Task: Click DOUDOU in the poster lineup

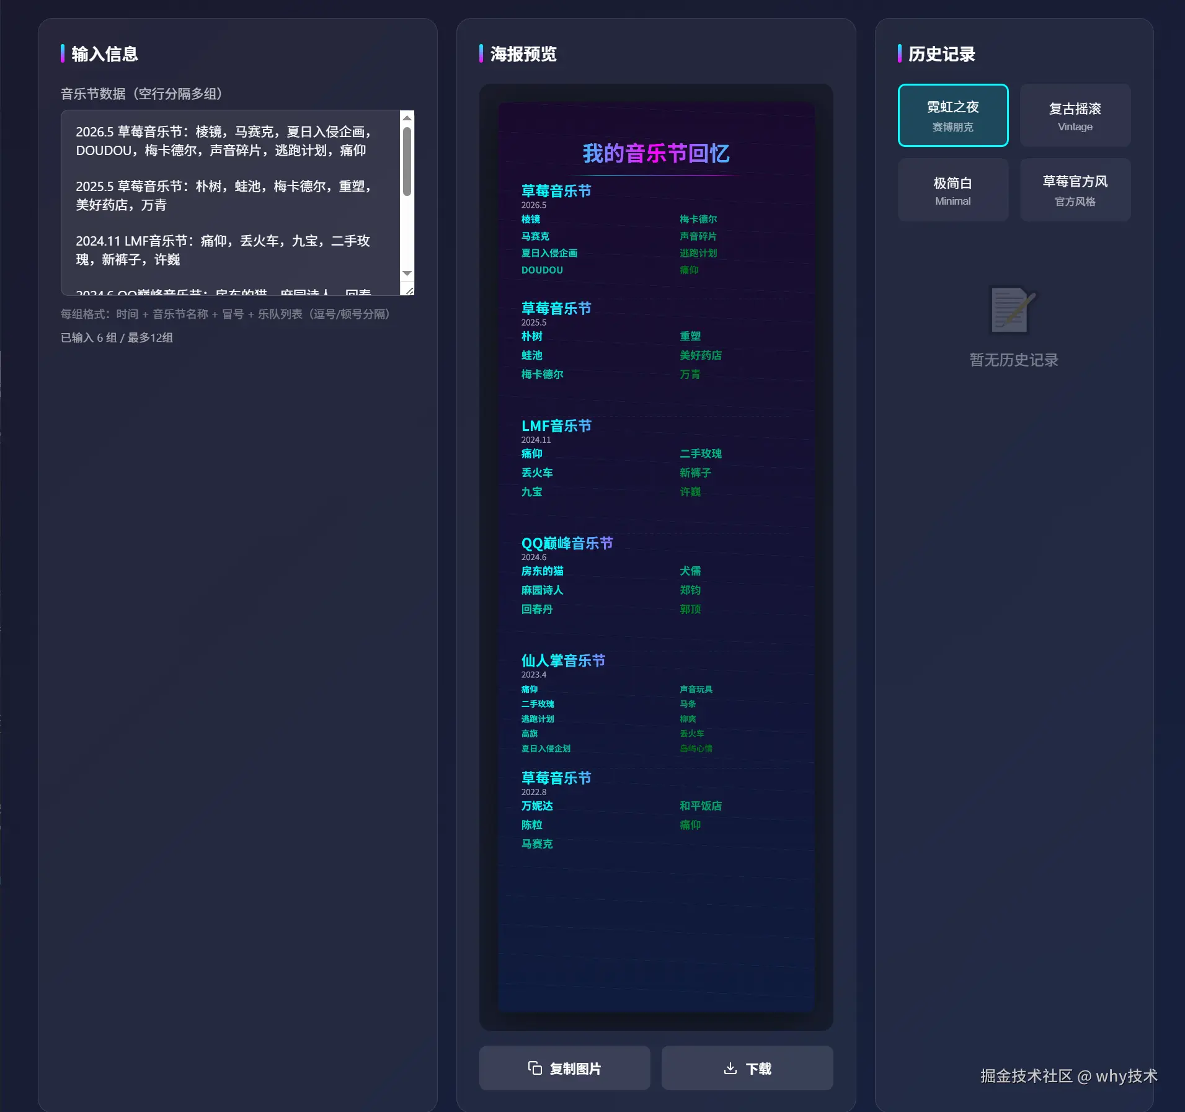Action: tap(543, 270)
